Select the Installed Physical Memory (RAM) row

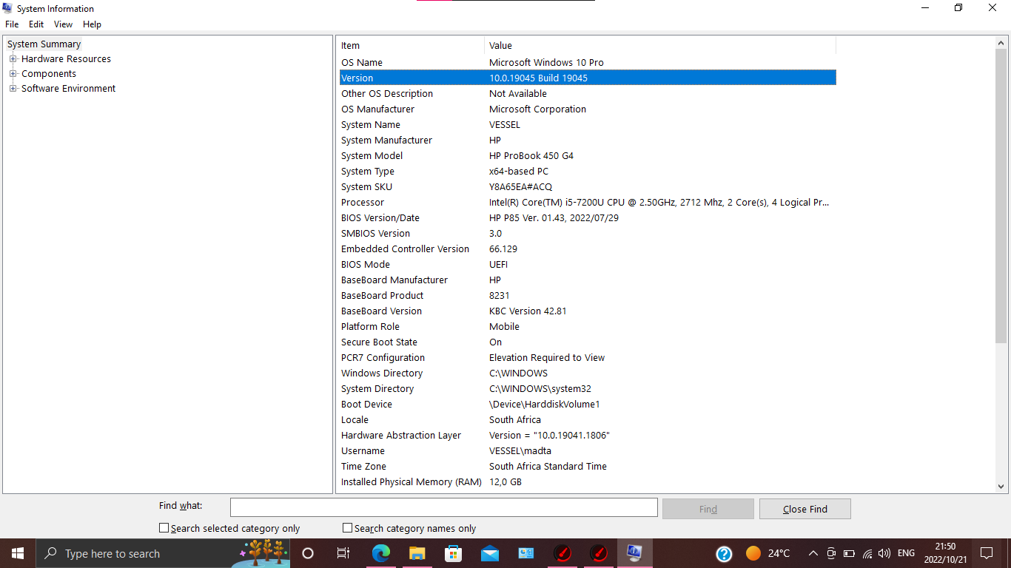click(588, 482)
